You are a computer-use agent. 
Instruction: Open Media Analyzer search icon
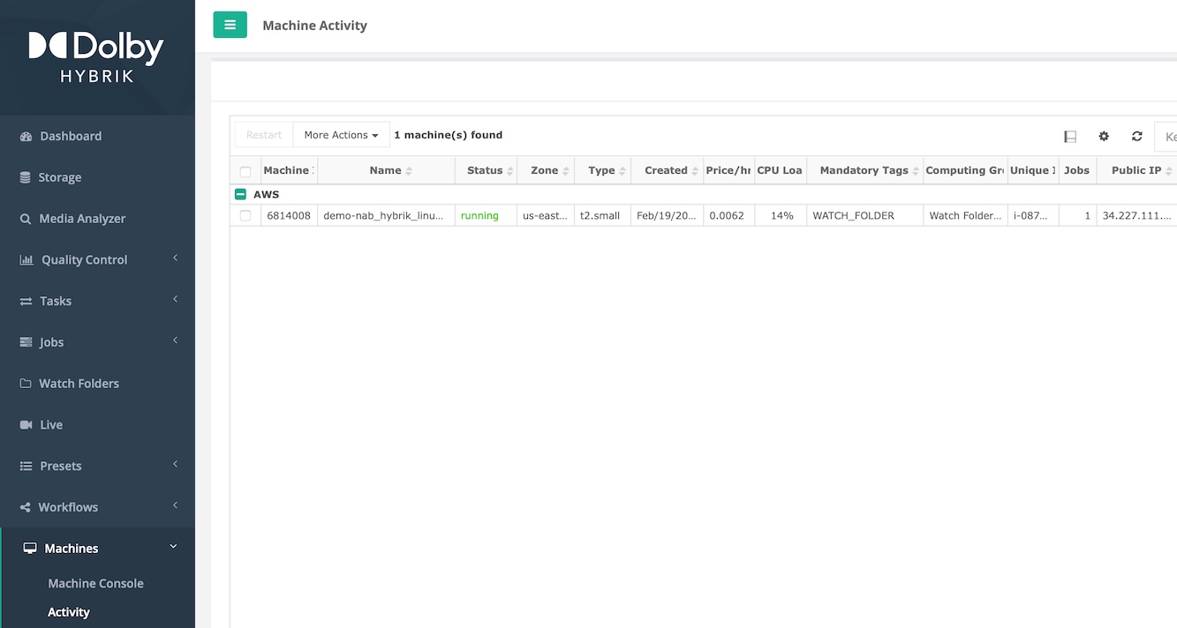(x=26, y=219)
